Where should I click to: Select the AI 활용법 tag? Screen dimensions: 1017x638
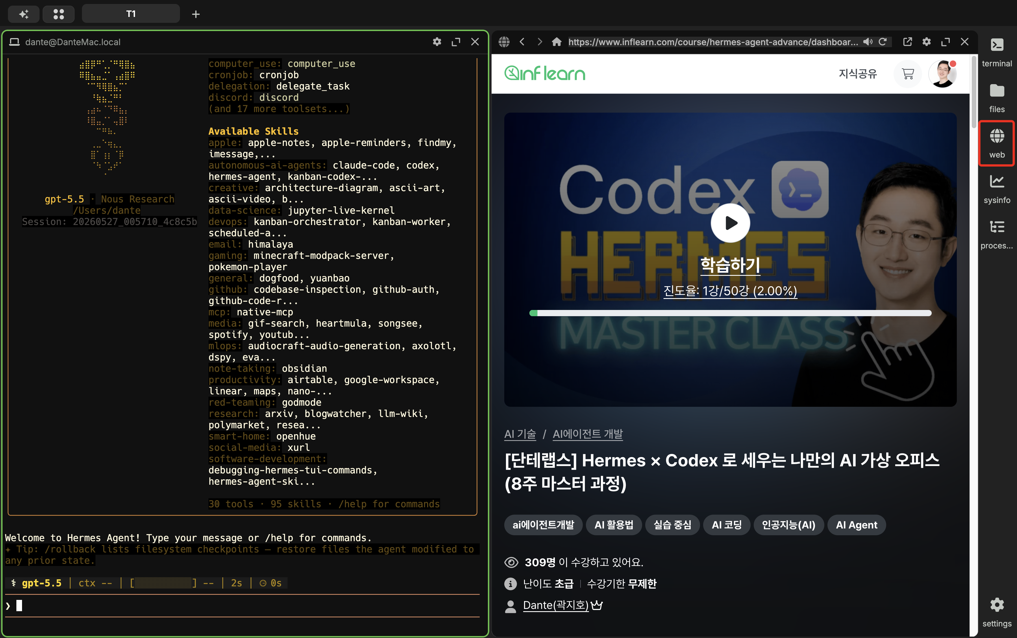(614, 525)
